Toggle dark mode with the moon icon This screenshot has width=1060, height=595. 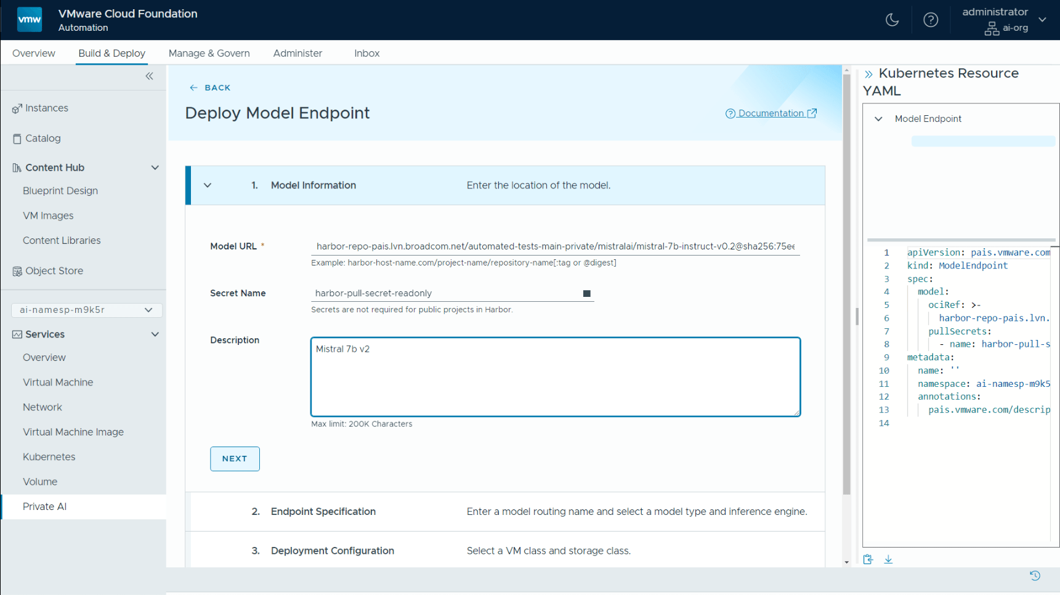(892, 19)
